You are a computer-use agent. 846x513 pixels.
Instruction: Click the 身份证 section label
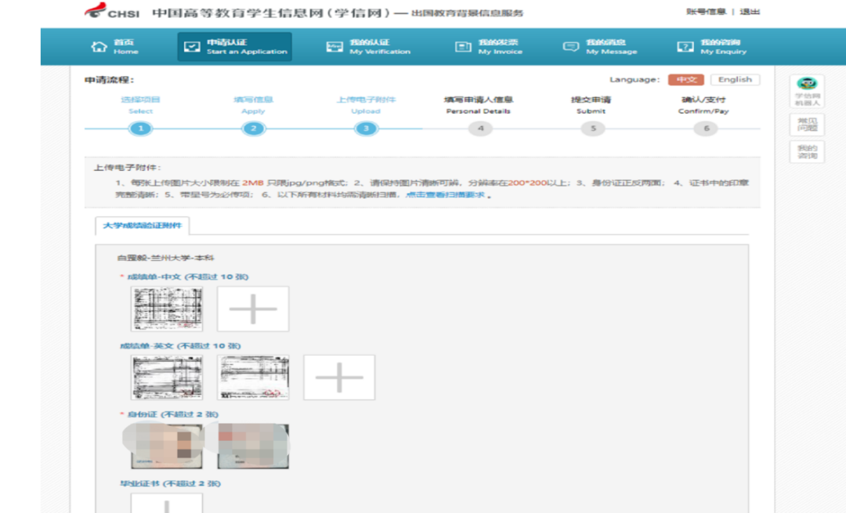[x=172, y=414]
